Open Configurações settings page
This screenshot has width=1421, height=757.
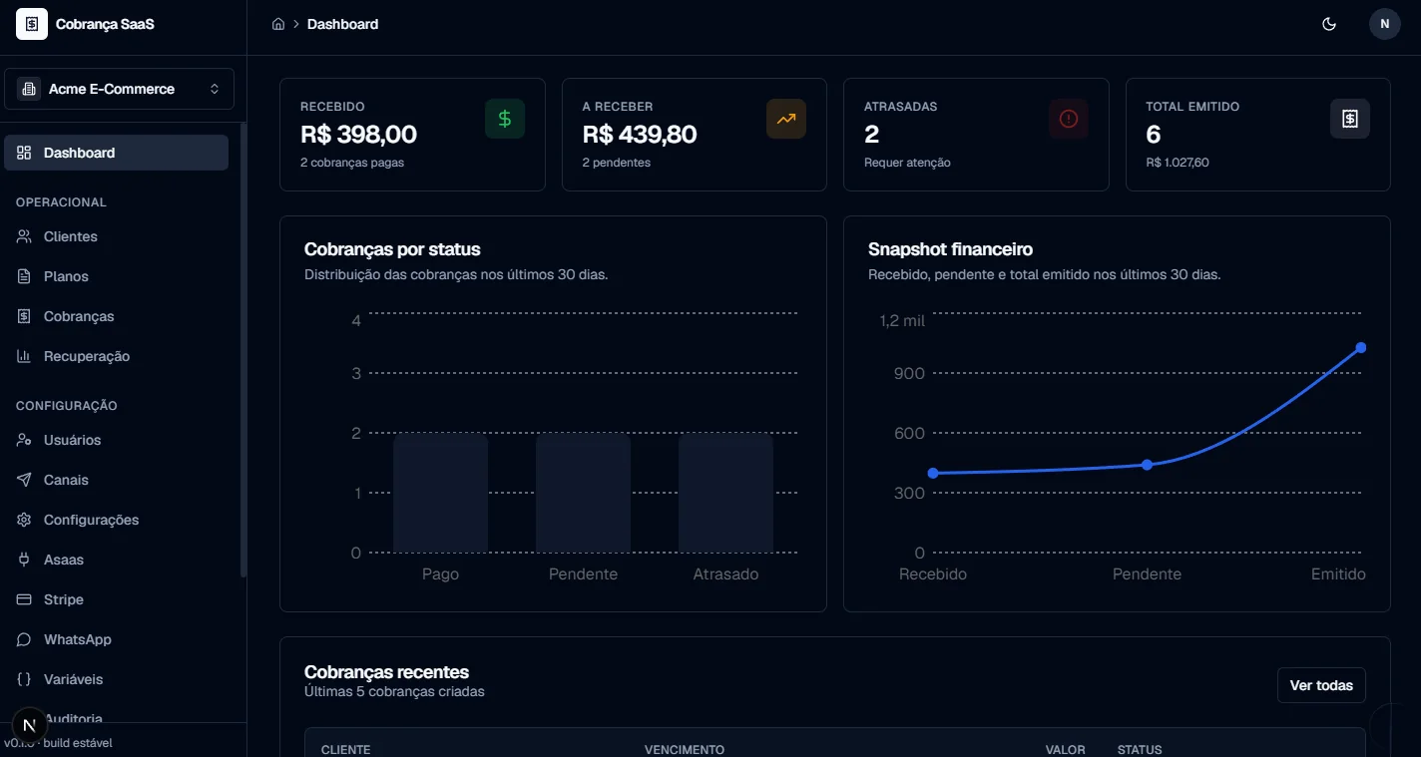point(117,520)
